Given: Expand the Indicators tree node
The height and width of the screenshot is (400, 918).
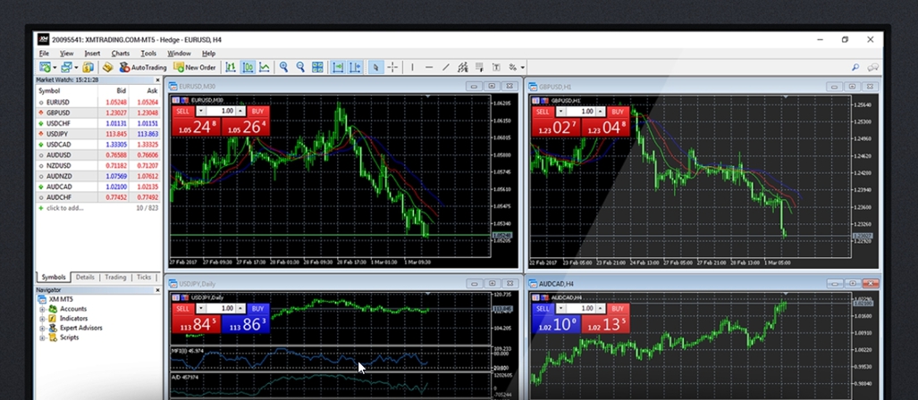Looking at the screenshot, I should pyautogui.click(x=42, y=319).
